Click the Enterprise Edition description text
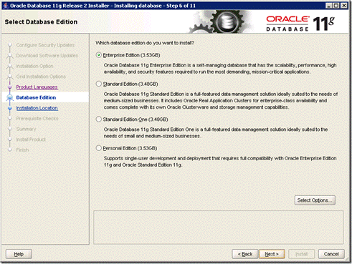This screenshot has height=264, width=352. click(x=220, y=69)
